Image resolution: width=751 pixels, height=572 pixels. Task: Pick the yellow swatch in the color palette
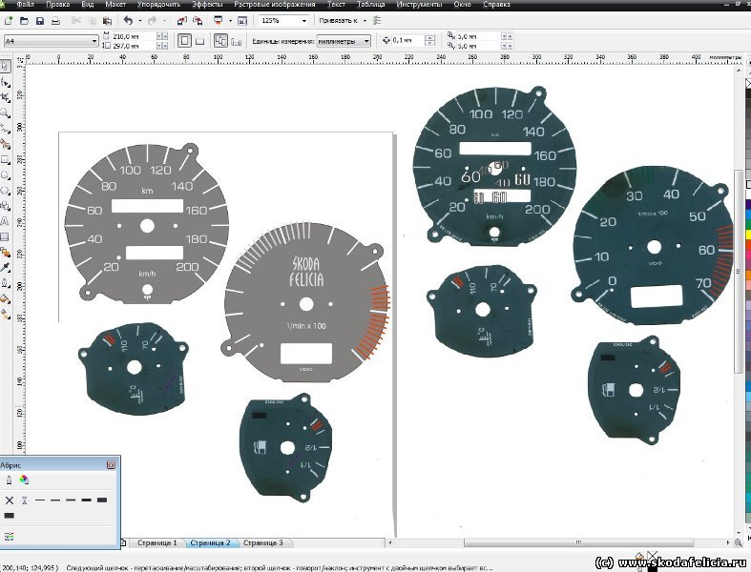pyautogui.click(x=748, y=235)
